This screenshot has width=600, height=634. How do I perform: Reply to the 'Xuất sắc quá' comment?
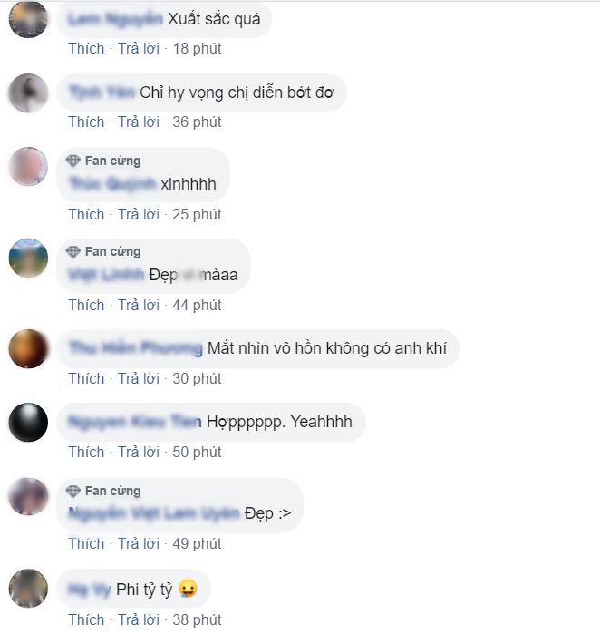[139, 48]
